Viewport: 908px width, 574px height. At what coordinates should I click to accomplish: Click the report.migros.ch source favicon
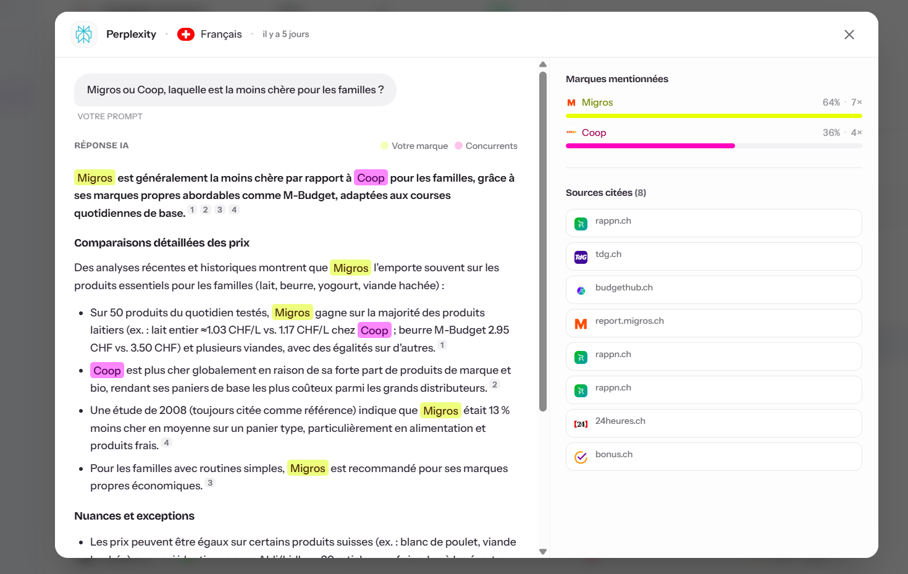point(581,324)
